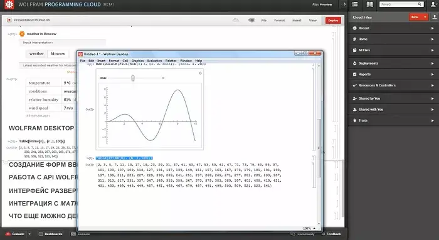Click the cloud status icon in notebook toolbar

click(236, 20)
